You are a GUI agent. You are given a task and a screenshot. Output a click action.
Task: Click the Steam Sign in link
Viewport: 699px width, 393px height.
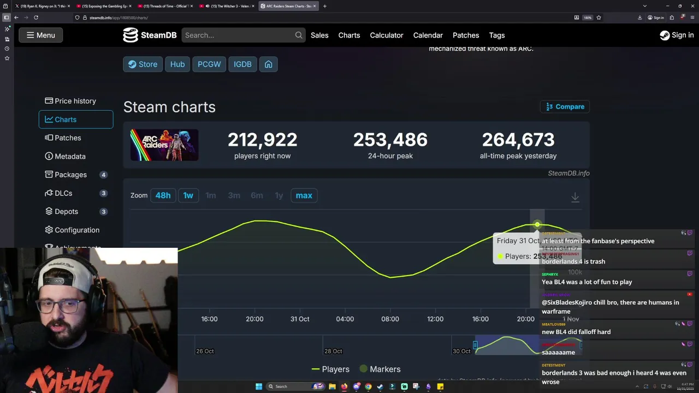pos(677,35)
